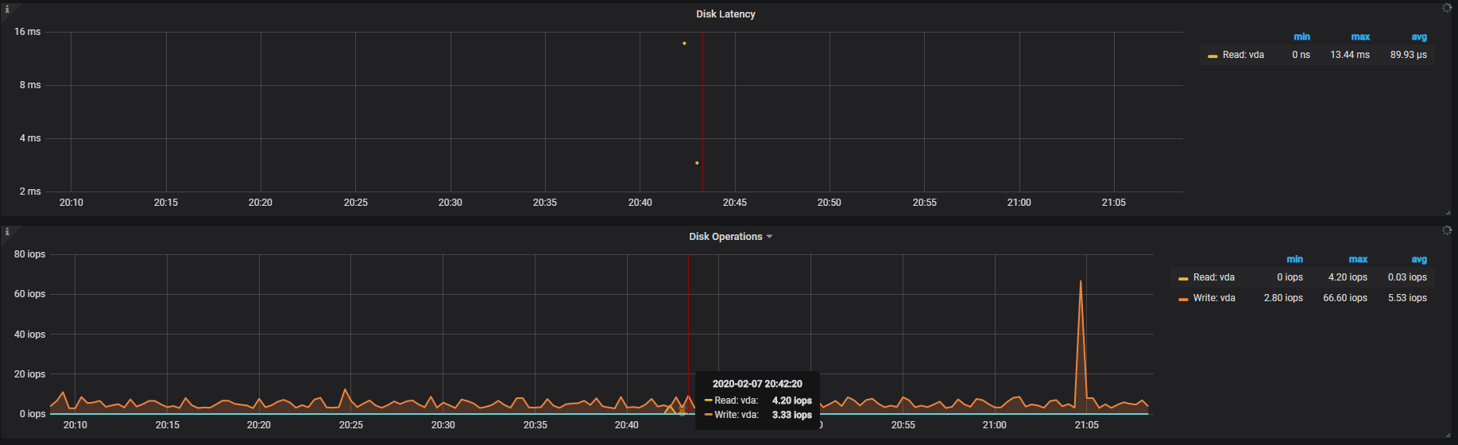Open yellow color swatch of Read: vda in Disk Operations
The width and height of the screenshot is (1458, 445).
coord(1183,278)
